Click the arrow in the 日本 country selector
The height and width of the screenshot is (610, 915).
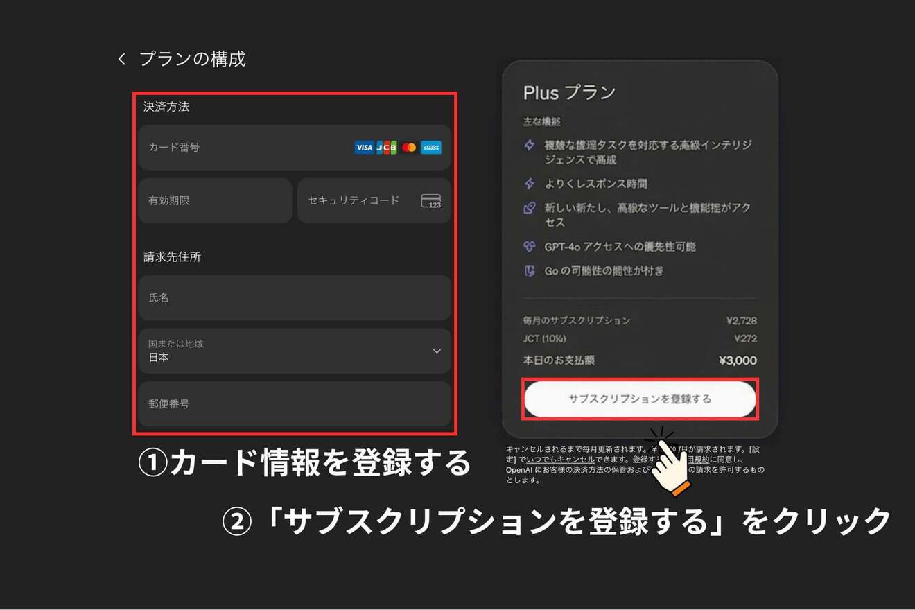point(437,351)
